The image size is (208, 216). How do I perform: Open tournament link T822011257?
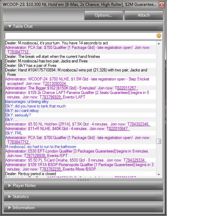126,88
